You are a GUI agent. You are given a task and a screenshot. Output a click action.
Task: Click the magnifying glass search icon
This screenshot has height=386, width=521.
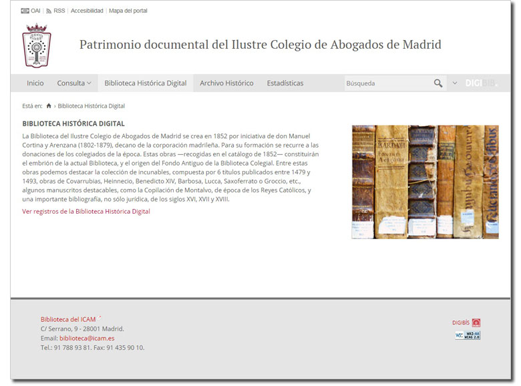tap(438, 83)
